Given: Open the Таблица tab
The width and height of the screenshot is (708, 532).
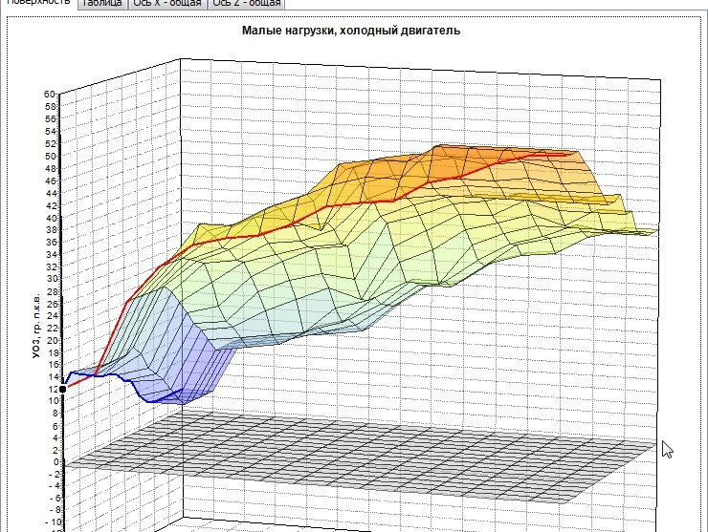Looking at the screenshot, I should point(102,4).
